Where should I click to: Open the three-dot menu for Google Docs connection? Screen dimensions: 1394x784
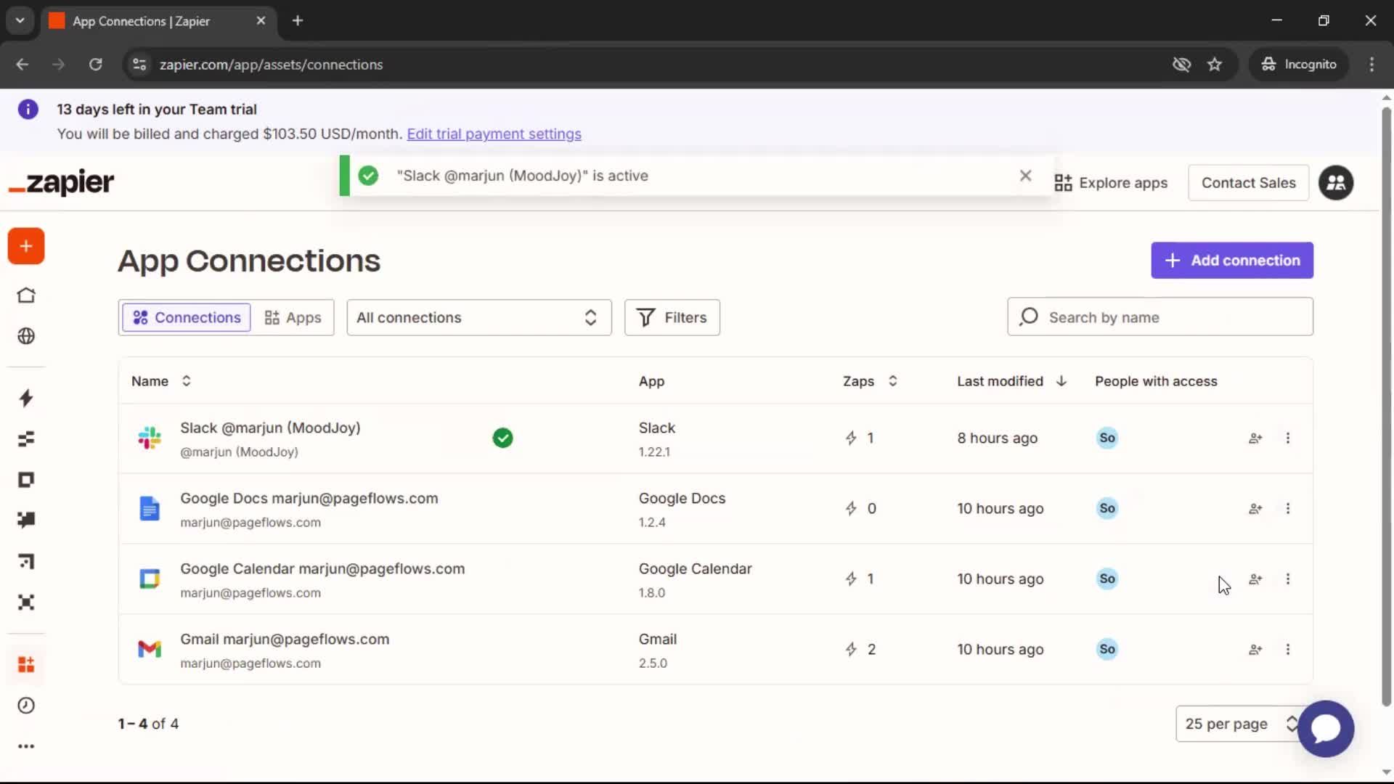1288,509
